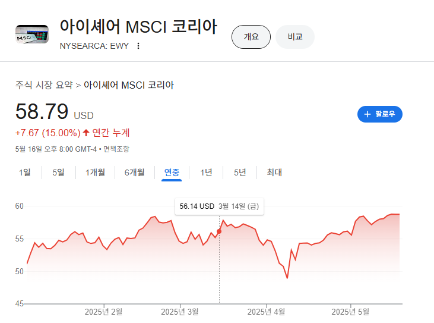Viewport: 434px width, 323px height.
Task: Open the 면책조항 disclaimer link
Action: [x=116, y=149]
